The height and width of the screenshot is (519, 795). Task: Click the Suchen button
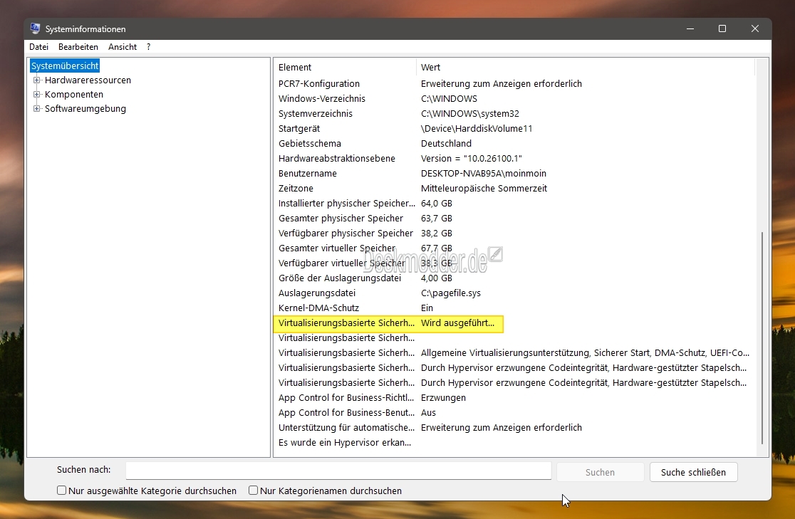pos(600,473)
